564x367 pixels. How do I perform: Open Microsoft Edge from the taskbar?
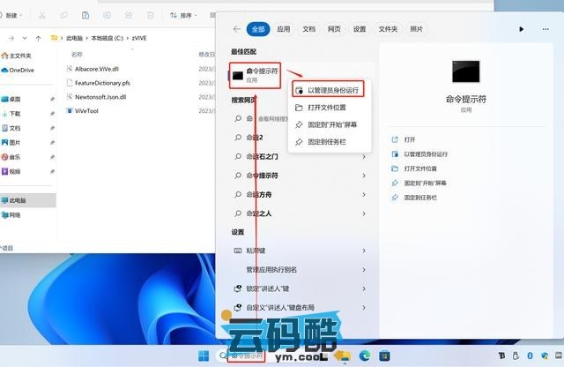(364, 356)
